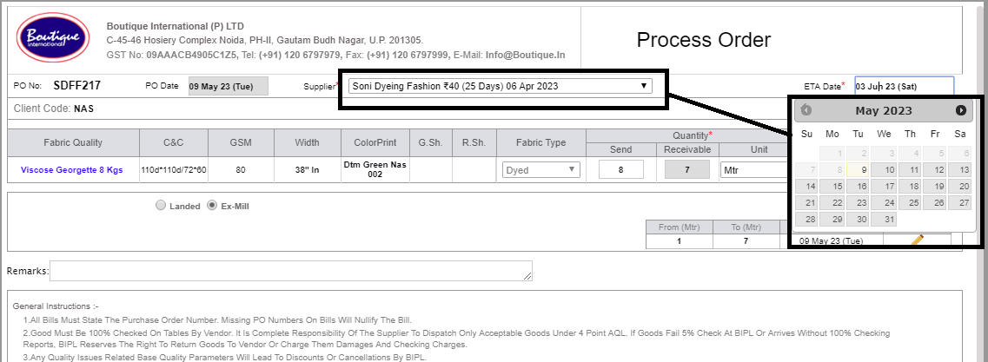Screen dimensions: 988x362
Task: Pick May 13 in calendar
Action: (959, 169)
